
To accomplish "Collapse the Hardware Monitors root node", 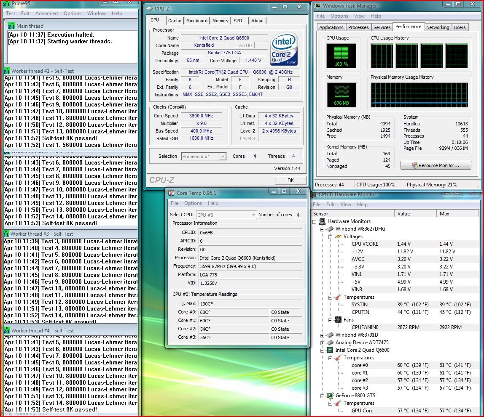I will pyautogui.click(x=315, y=221).
